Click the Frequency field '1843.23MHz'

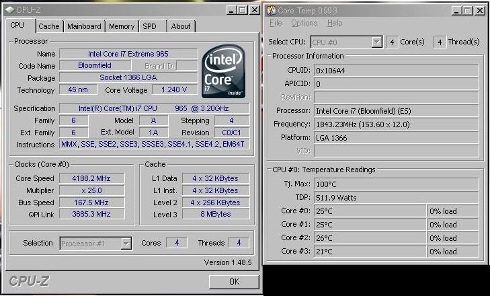coord(397,124)
